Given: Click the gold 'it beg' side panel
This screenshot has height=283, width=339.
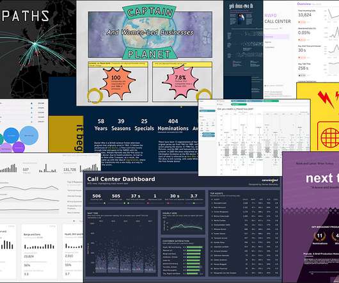Looking at the screenshot, I should coord(66,134).
